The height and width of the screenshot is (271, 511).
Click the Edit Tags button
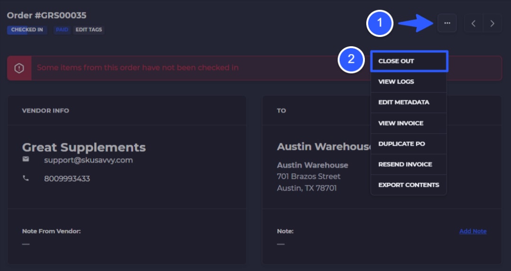(x=88, y=30)
